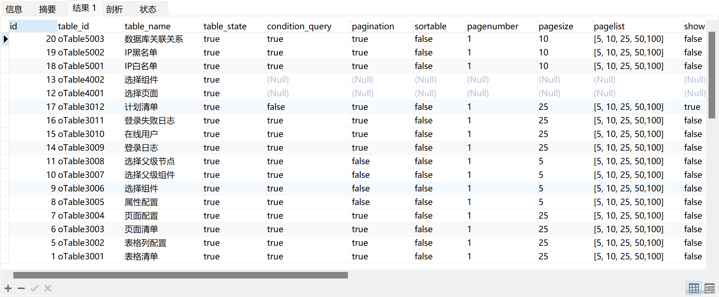Click the pagenumber column header
This screenshot has height=297, width=719.
tap(502, 26)
